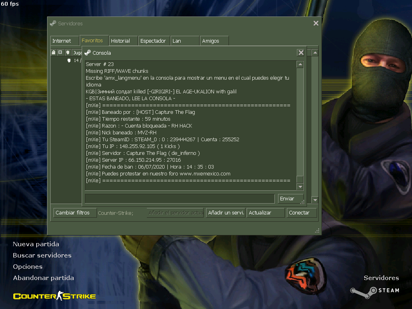Click the Steam icon in the Consola title bar
Viewport: 412px width, 309px height.
tap(87, 53)
